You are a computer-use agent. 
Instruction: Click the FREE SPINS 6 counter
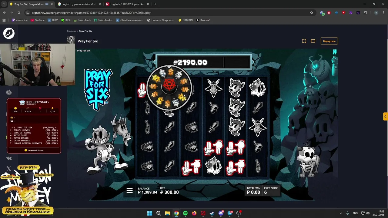click(x=271, y=190)
